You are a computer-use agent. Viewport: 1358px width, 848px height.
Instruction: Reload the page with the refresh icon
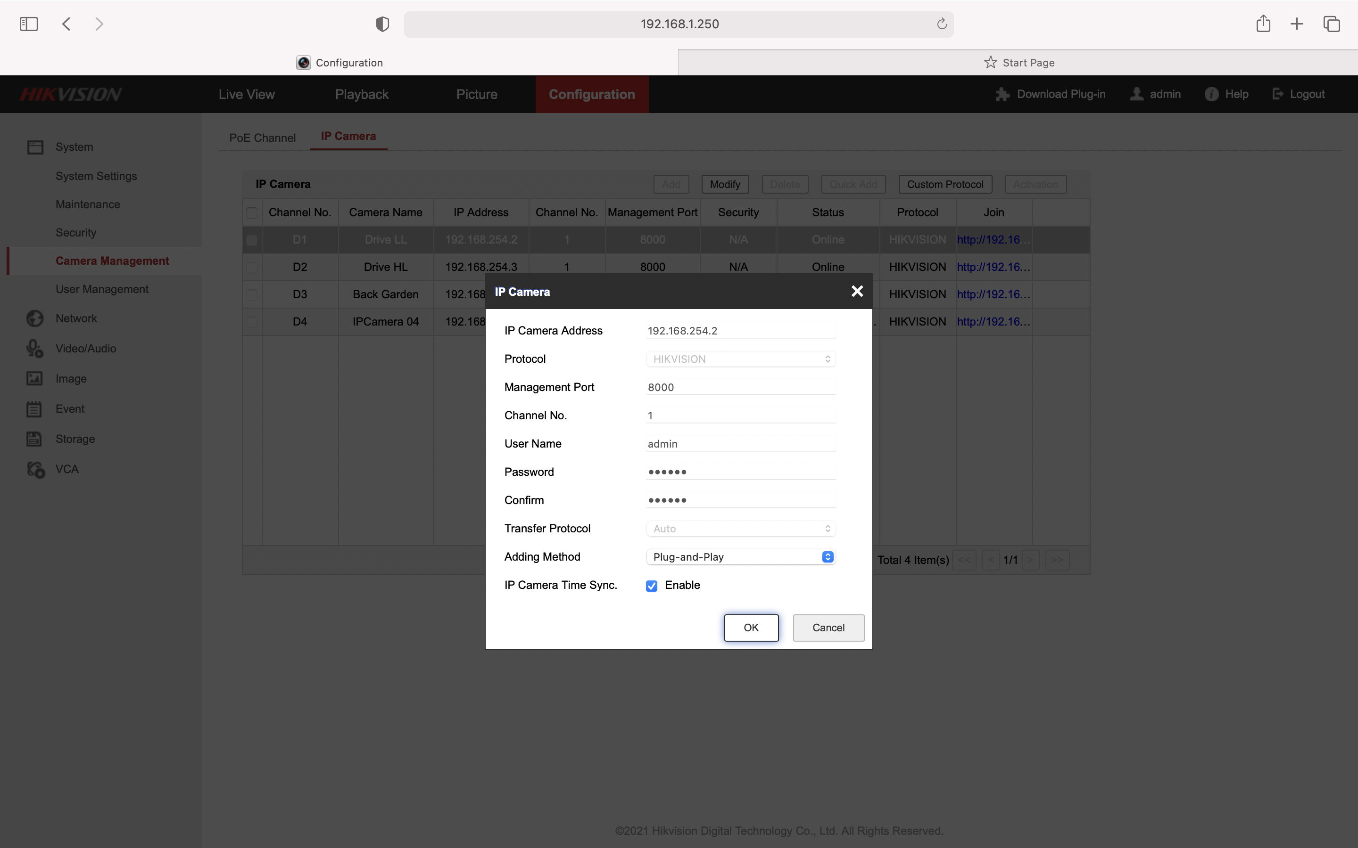pyautogui.click(x=942, y=24)
